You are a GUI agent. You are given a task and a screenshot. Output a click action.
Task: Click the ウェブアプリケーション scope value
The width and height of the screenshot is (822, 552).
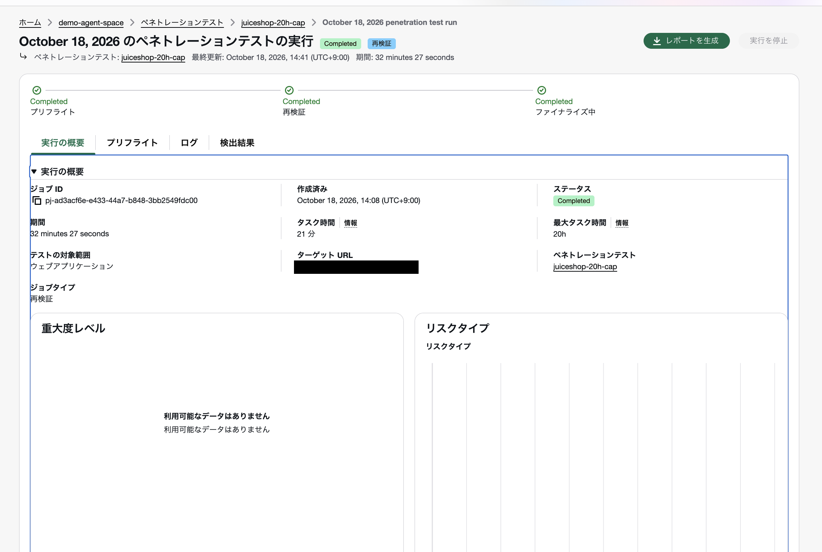72,266
